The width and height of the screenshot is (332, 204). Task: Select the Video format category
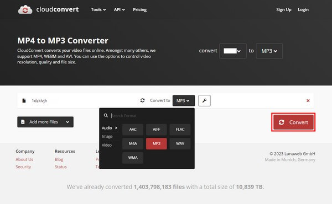click(x=107, y=145)
